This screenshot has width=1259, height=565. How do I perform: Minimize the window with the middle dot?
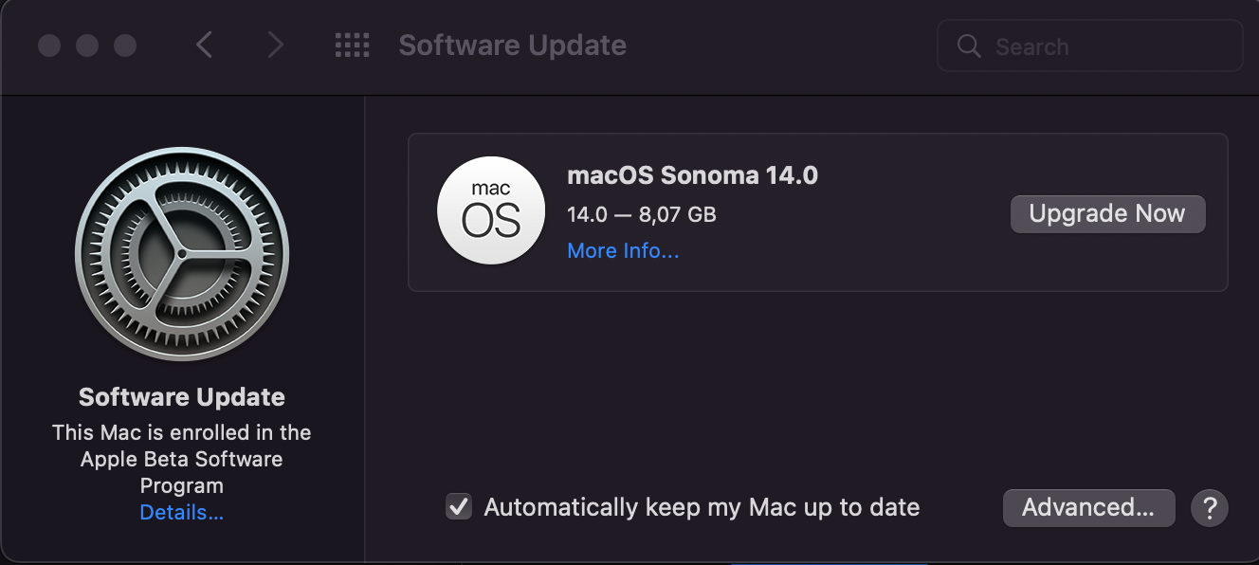pyautogui.click(x=87, y=46)
